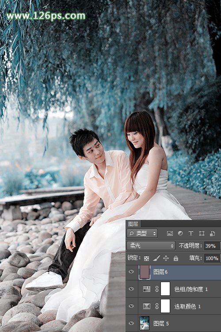Filter layers by shape icon
The height and width of the screenshot is (332, 221).
tap(202, 234)
